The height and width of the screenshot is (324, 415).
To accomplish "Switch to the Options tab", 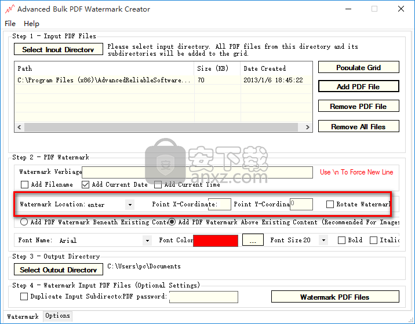I will coord(57,316).
